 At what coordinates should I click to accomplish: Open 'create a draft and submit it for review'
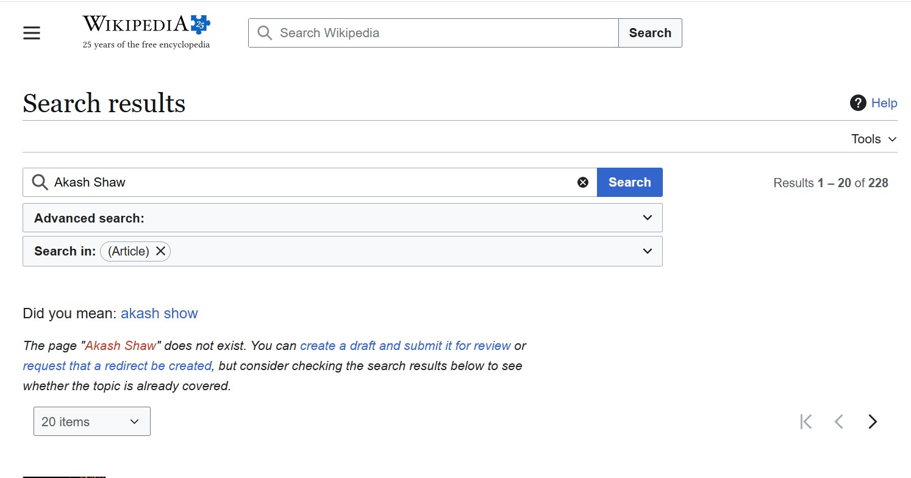tap(405, 346)
